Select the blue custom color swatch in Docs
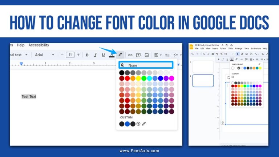279x157 pixels. pyautogui.click(x=127, y=124)
